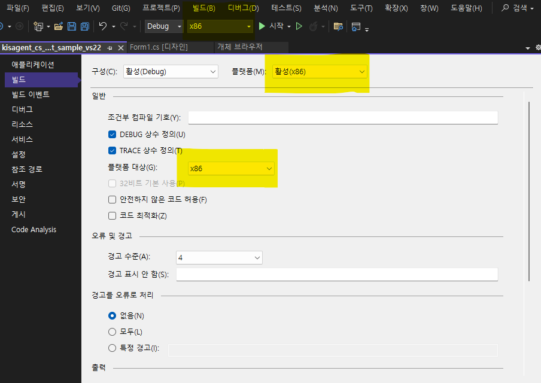Select 디버그 in the left sidebar
541x383 pixels.
coord(22,110)
